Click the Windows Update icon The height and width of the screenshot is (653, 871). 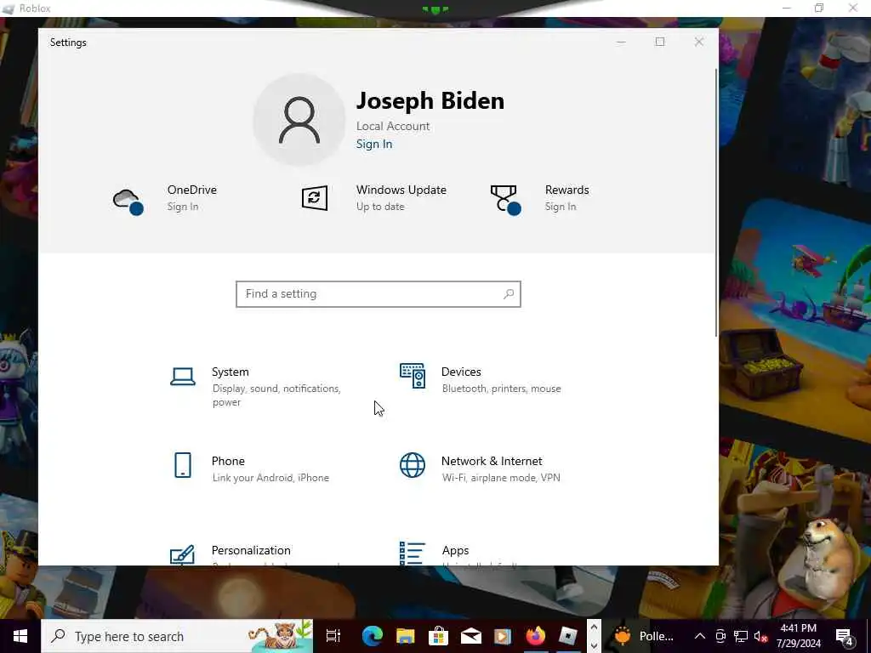(315, 198)
